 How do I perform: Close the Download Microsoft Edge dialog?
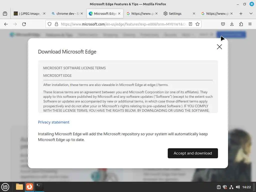pos(219,47)
